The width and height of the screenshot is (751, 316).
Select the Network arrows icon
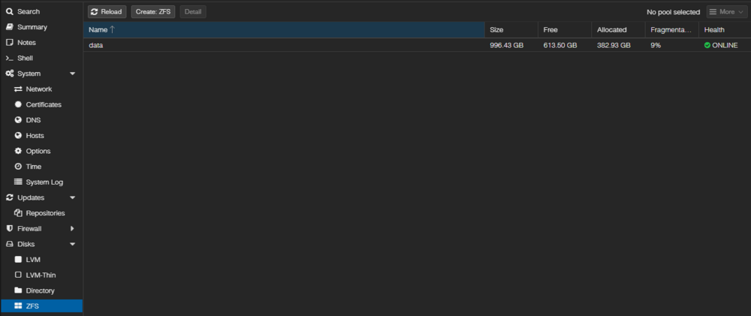(18, 89)
